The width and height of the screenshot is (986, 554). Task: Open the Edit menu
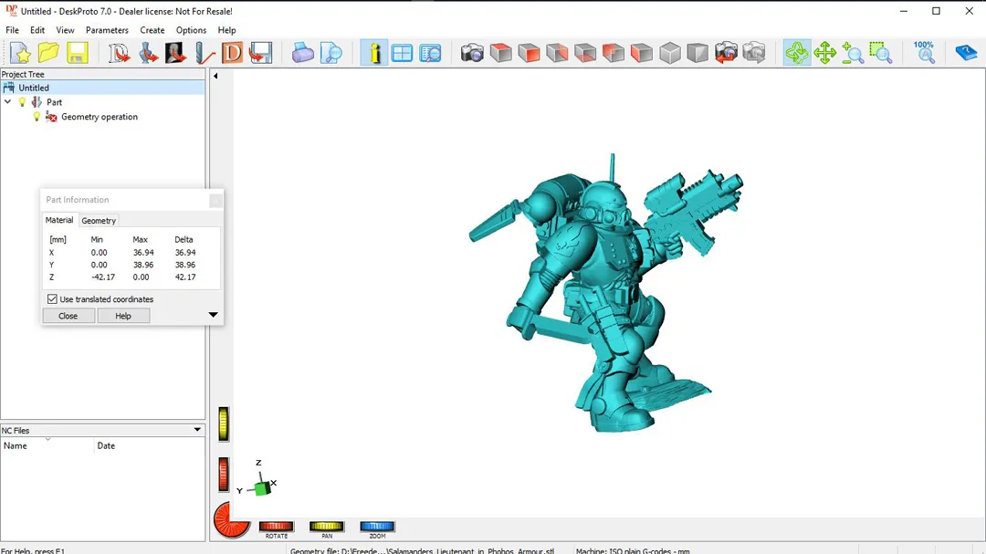coord(37,30)
